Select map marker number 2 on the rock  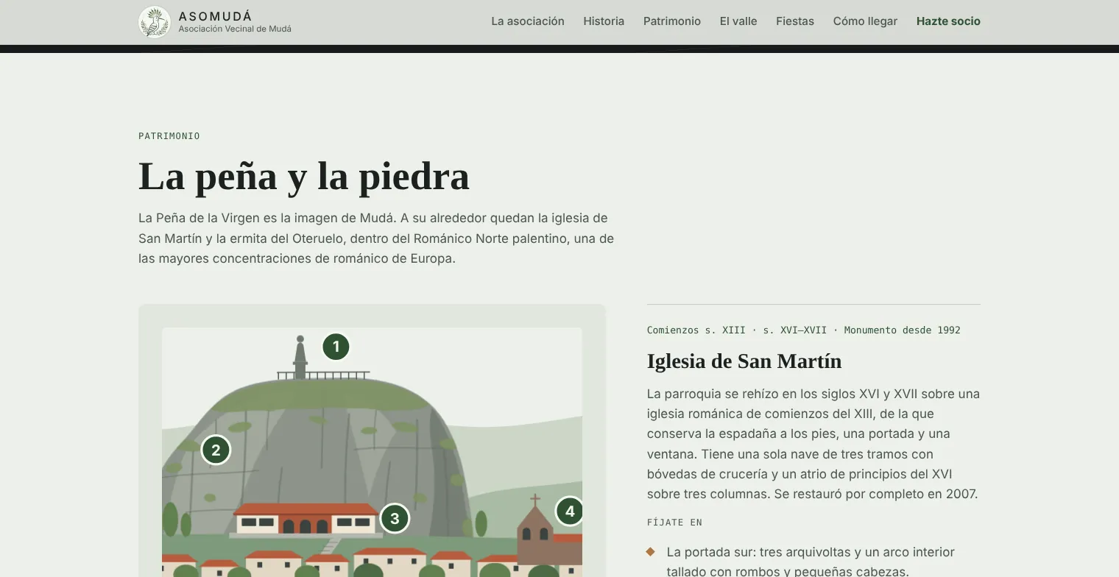216,450
